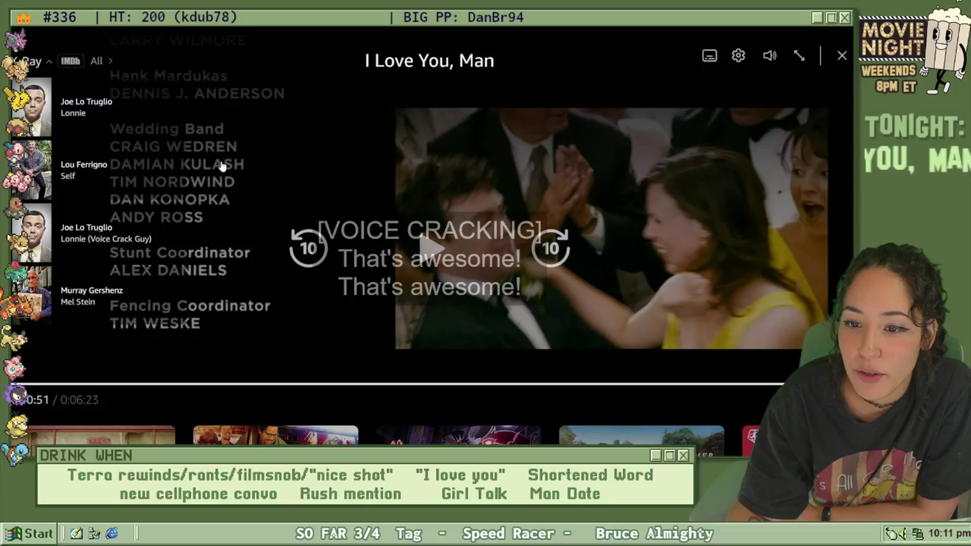The height and width of the screenshot is (546, 971).
Task: Adjust volume using the speaker icon
Action: click(769, 56)
